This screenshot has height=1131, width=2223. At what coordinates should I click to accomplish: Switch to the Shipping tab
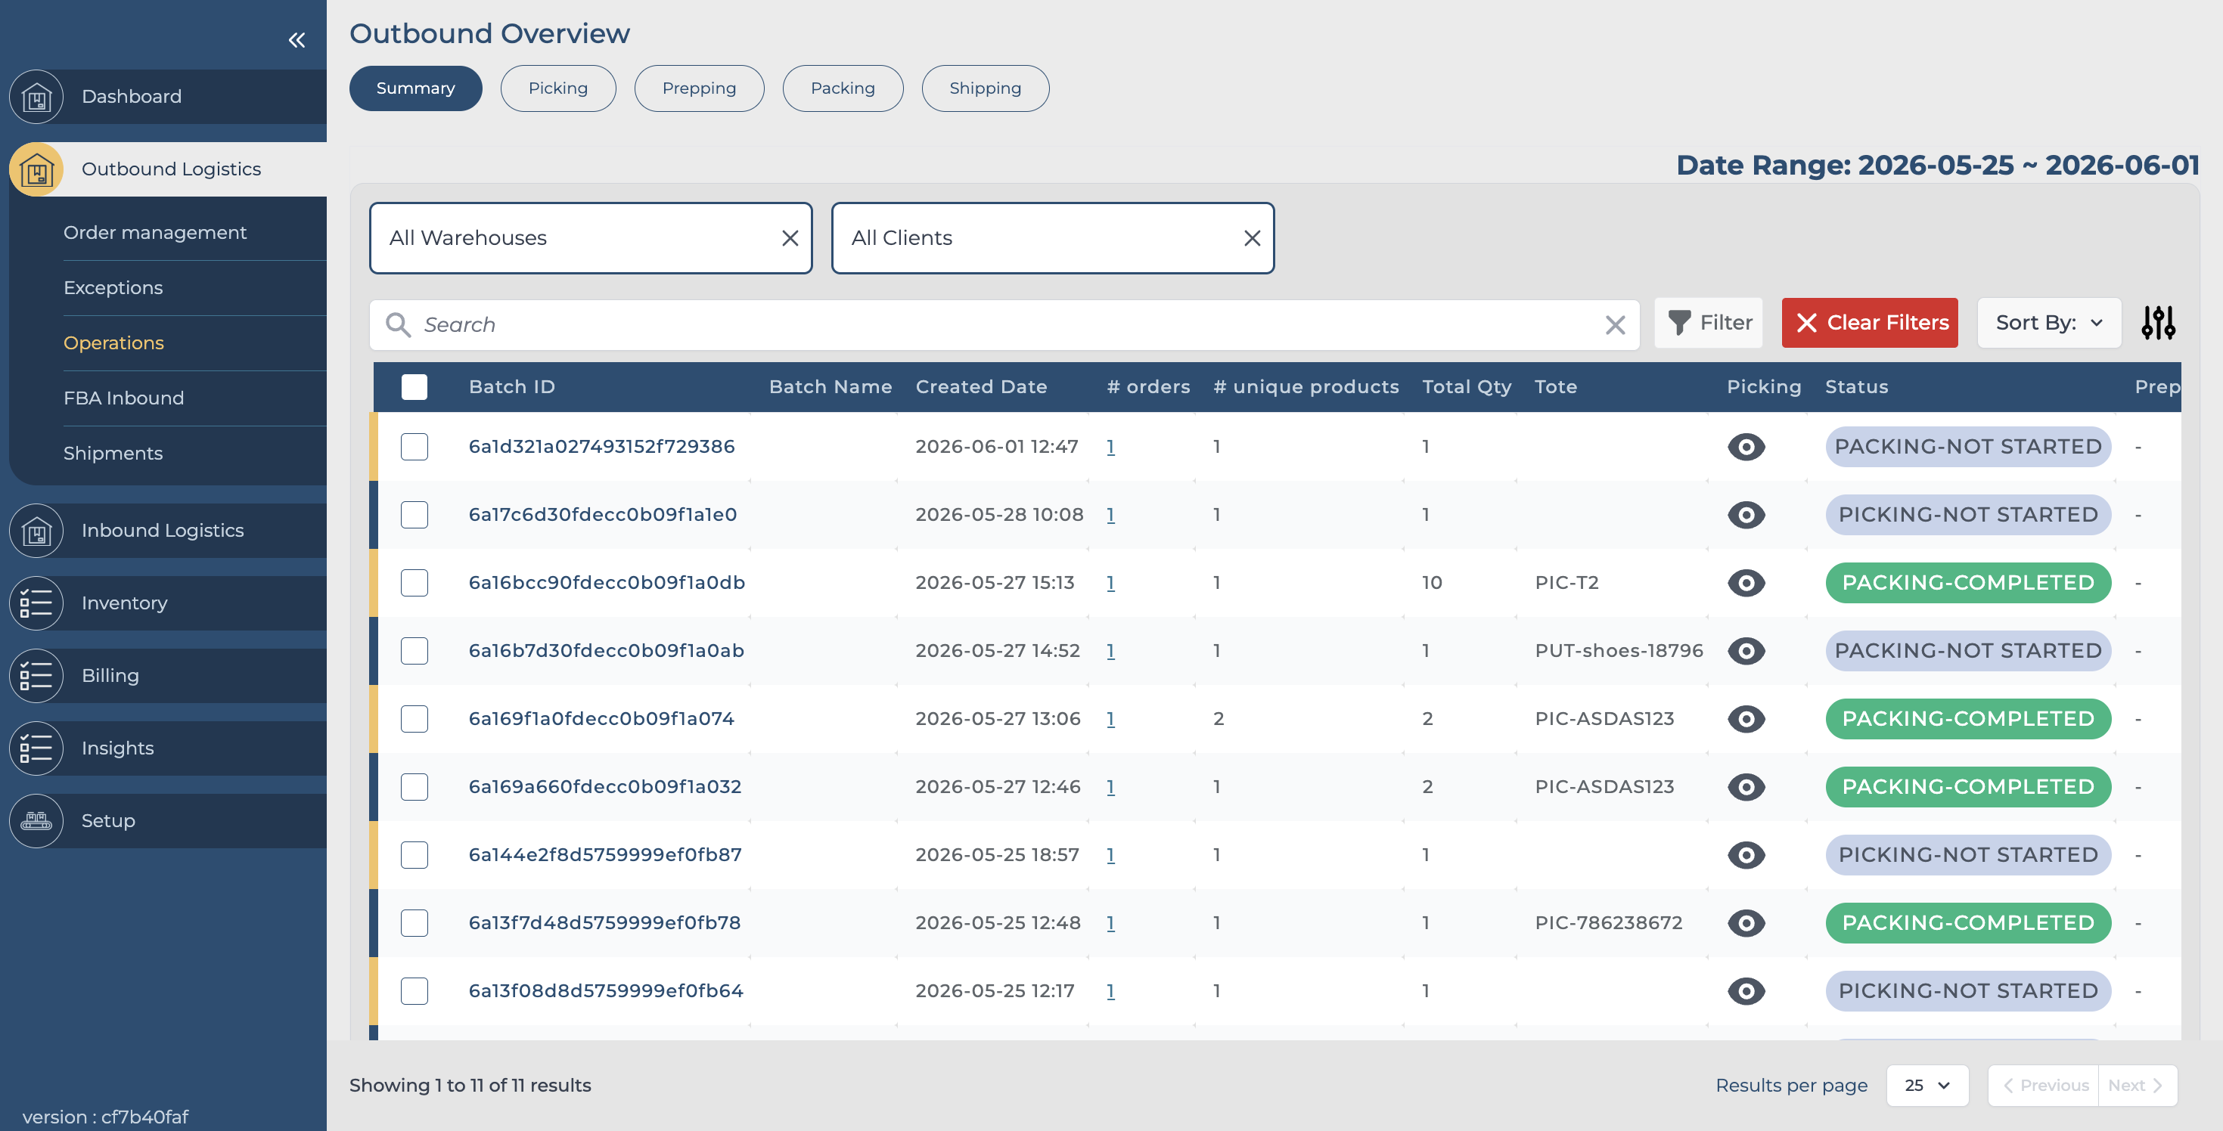(985, 89)
